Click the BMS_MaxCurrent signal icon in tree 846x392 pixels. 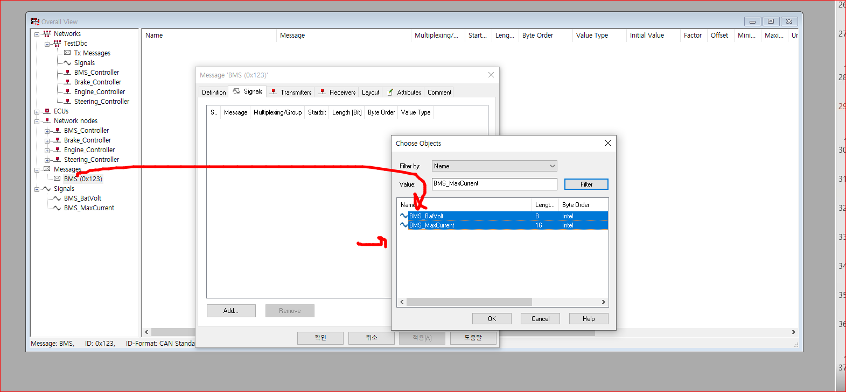pos(57,208)
